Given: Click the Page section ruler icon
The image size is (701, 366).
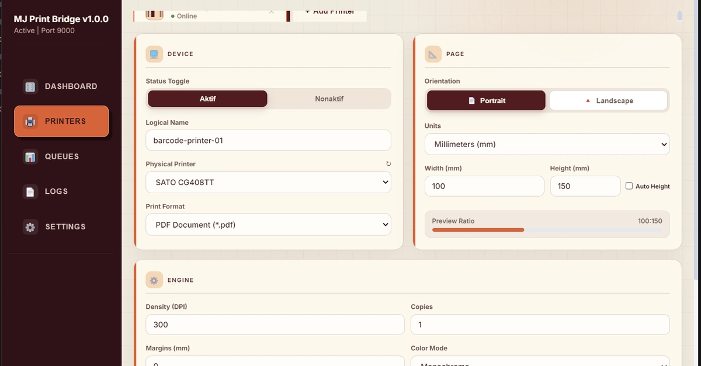Looking at the screenshot, I should pyautogui.click(x=433, y=54).
